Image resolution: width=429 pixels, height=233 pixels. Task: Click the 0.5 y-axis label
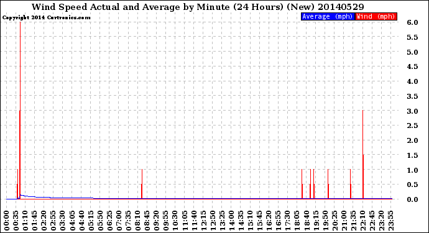point(412,185)
